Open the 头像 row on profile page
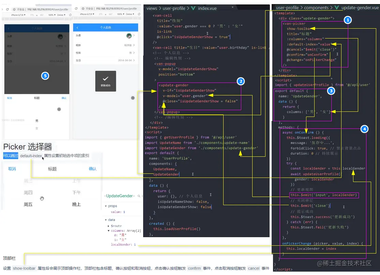The width and height of the screenshot is (380, 275). pos(106,36)
